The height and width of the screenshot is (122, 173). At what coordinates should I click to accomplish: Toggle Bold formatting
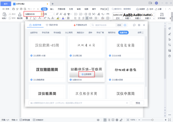coord(27,18)
